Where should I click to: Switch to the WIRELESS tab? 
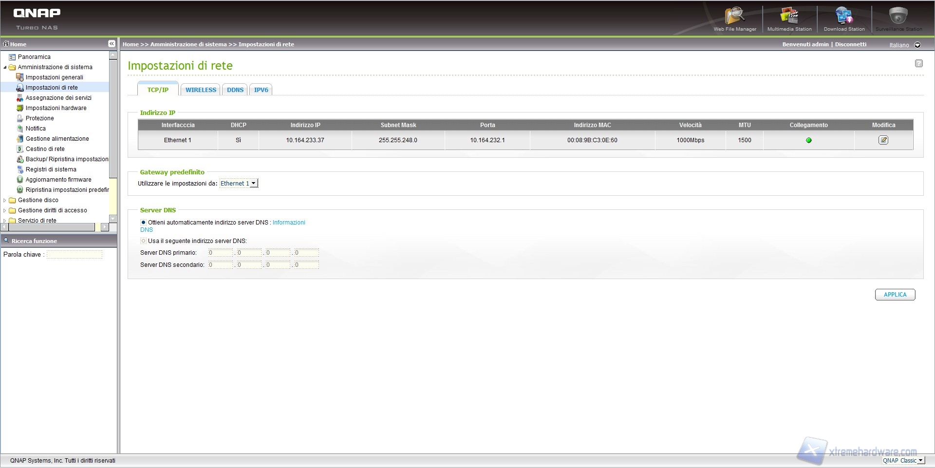201,90
